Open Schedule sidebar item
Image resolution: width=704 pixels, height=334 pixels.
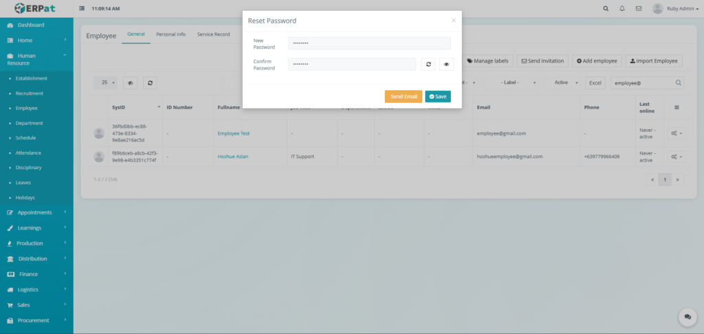[25, 138]
